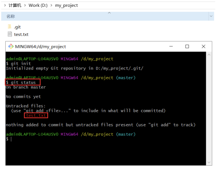The image size is (216, 171).
Task: Click the terminal scrollbar up arrow
Action: 209,55
